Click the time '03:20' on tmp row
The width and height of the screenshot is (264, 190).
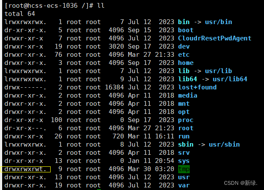click(x=164, y=169)
